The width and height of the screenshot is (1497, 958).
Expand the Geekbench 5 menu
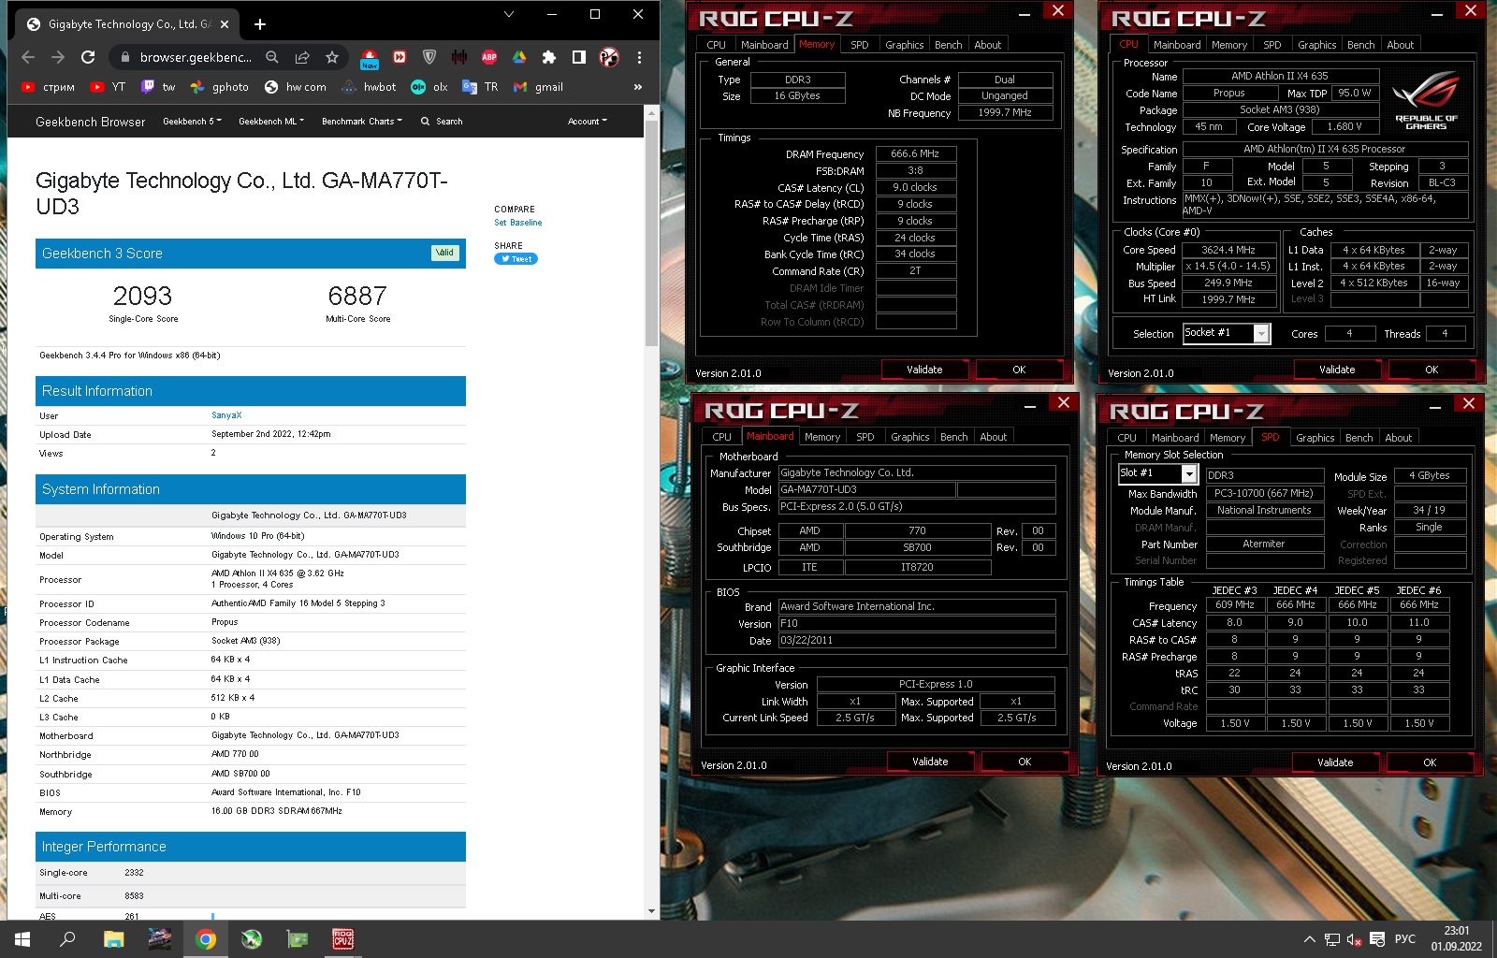coord(192,122)
